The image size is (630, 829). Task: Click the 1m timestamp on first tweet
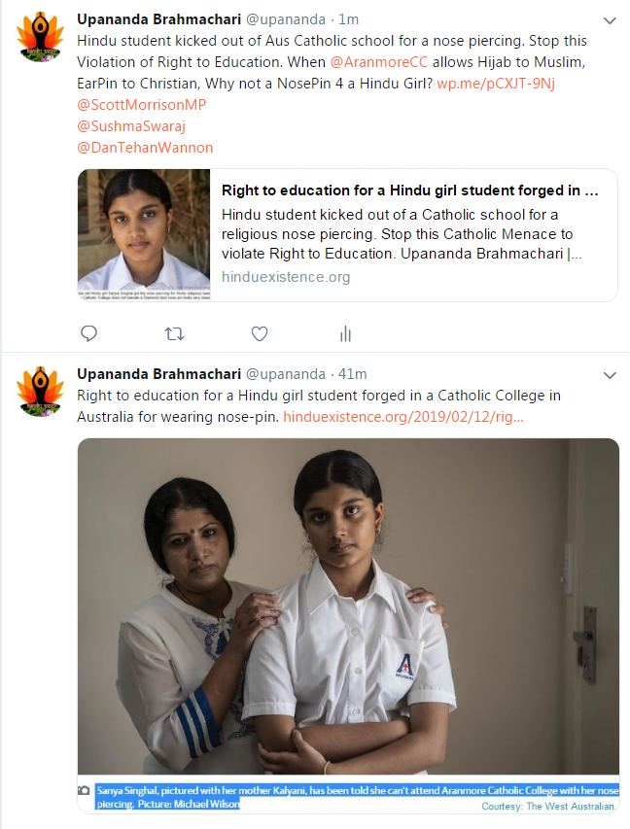tap(348, 20)
